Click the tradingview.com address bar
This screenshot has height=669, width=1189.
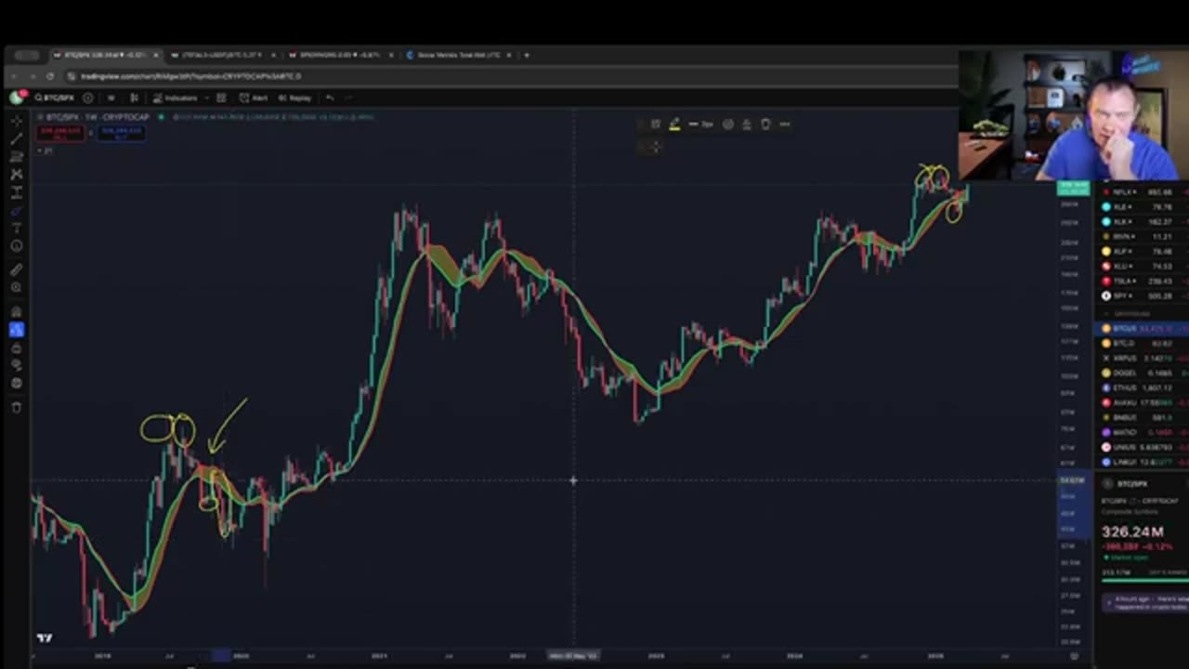190,76
